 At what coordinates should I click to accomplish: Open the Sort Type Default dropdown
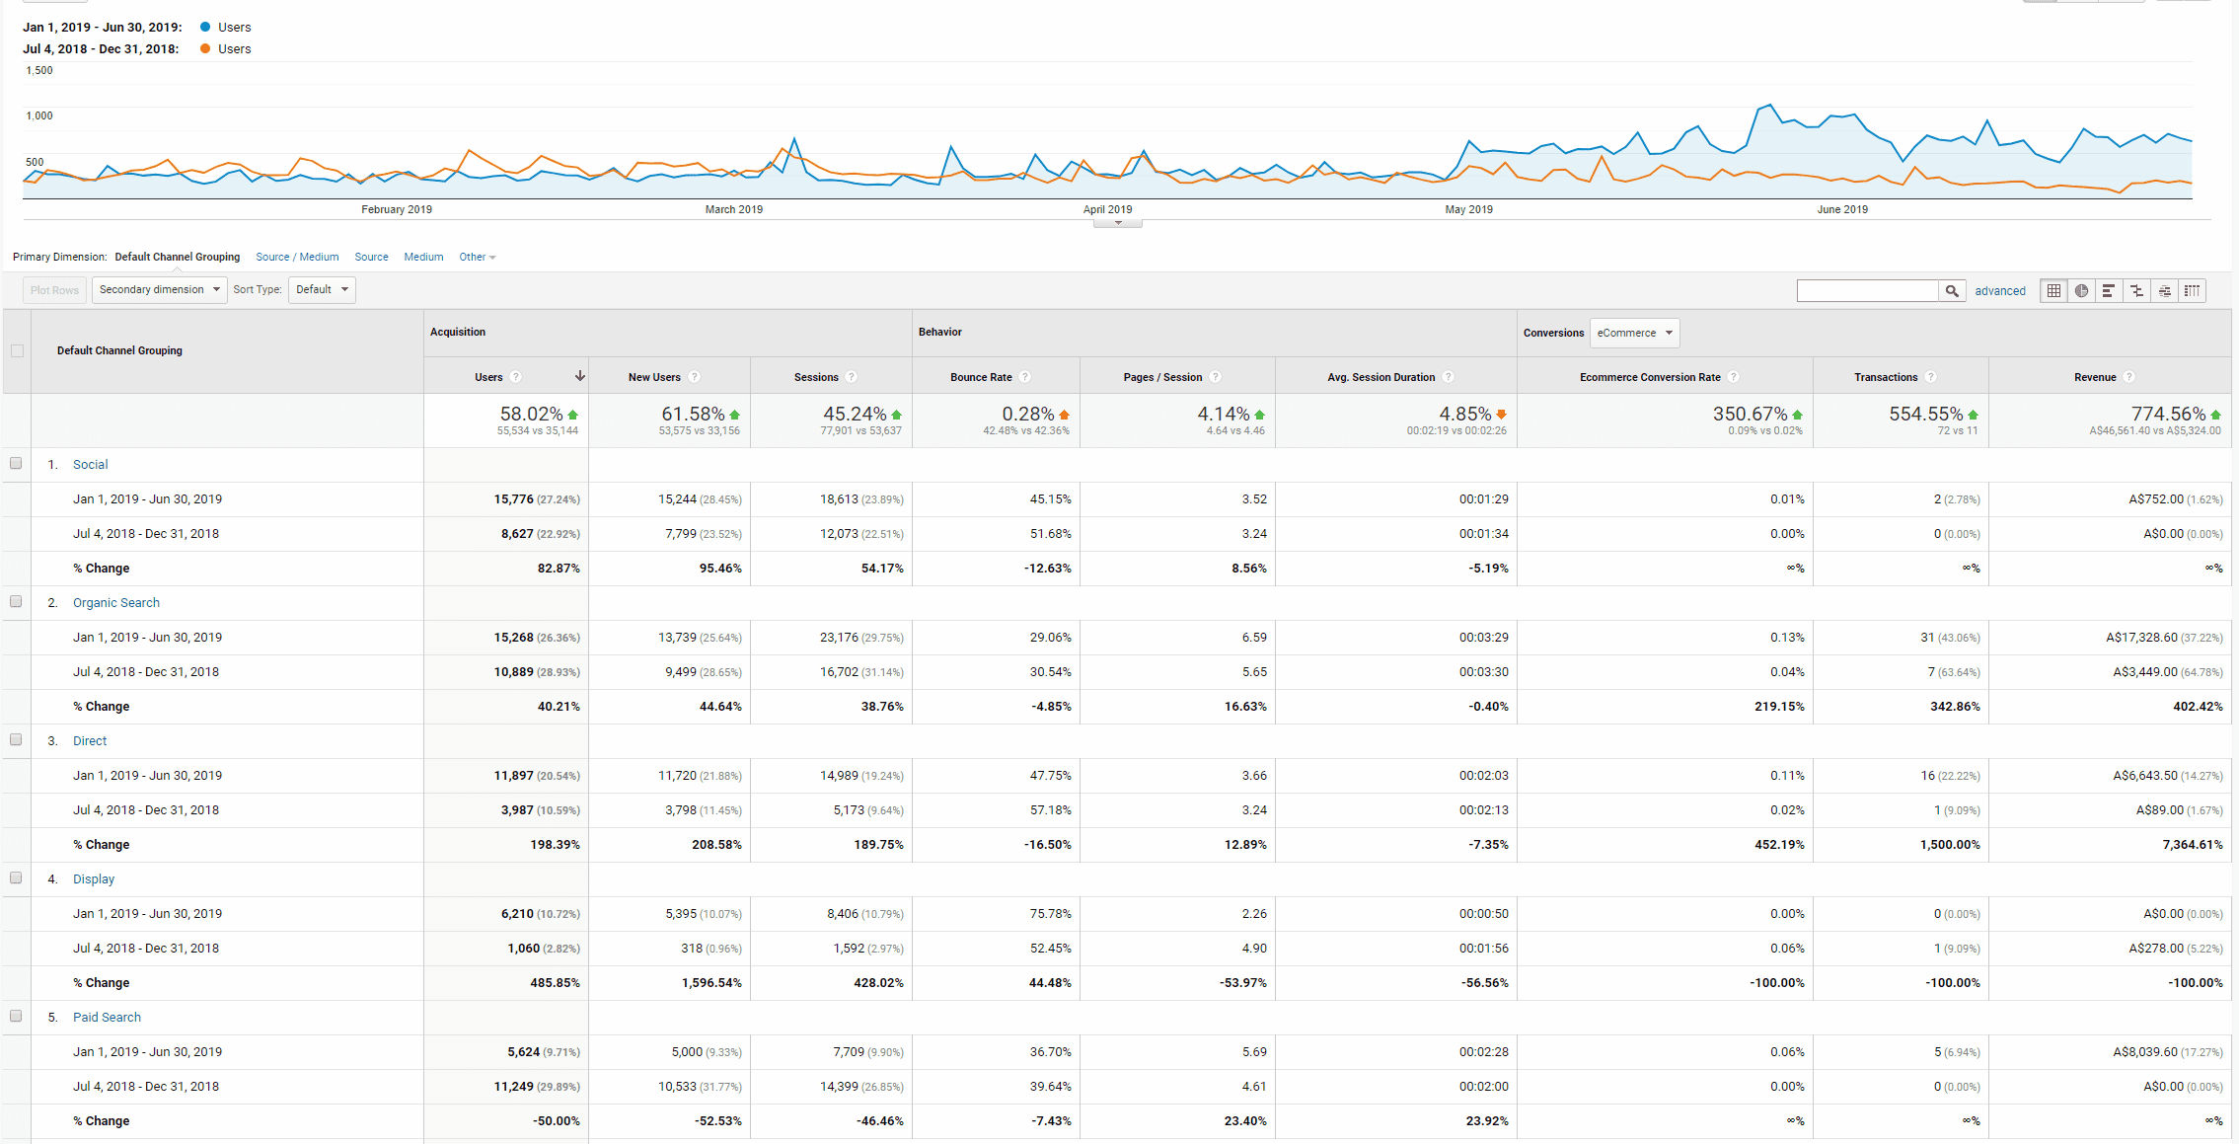tap(322, 290)
